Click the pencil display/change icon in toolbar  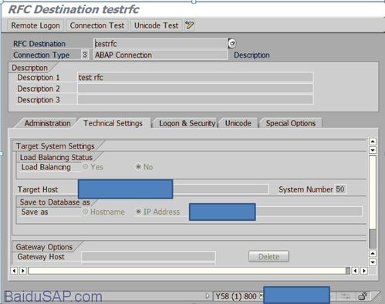coord(190,25)
